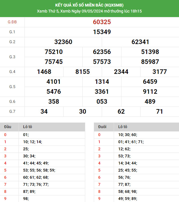Select G.5 number 4101
This screenshot has width=179, height=202.
pyautogui.click(x=54, y=82)
